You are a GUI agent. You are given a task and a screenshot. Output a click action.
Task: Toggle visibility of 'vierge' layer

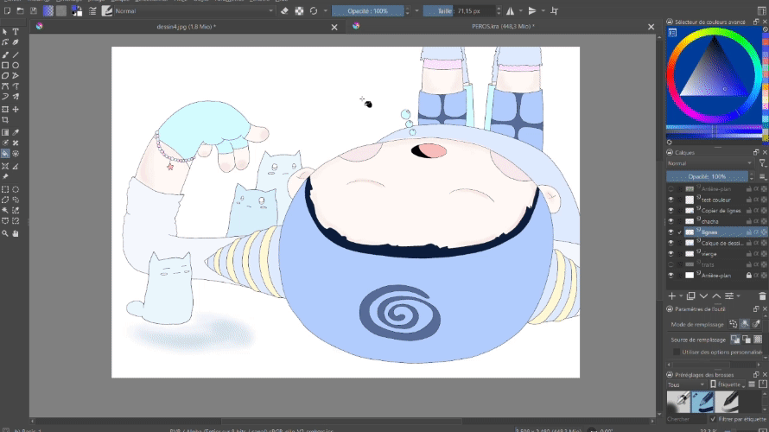click(x=670, y=254)
